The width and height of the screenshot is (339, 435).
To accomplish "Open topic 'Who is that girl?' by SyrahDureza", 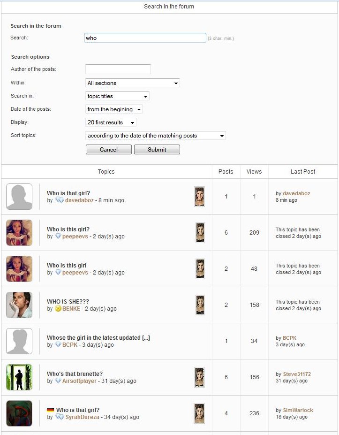I will (x=78, y=410).
